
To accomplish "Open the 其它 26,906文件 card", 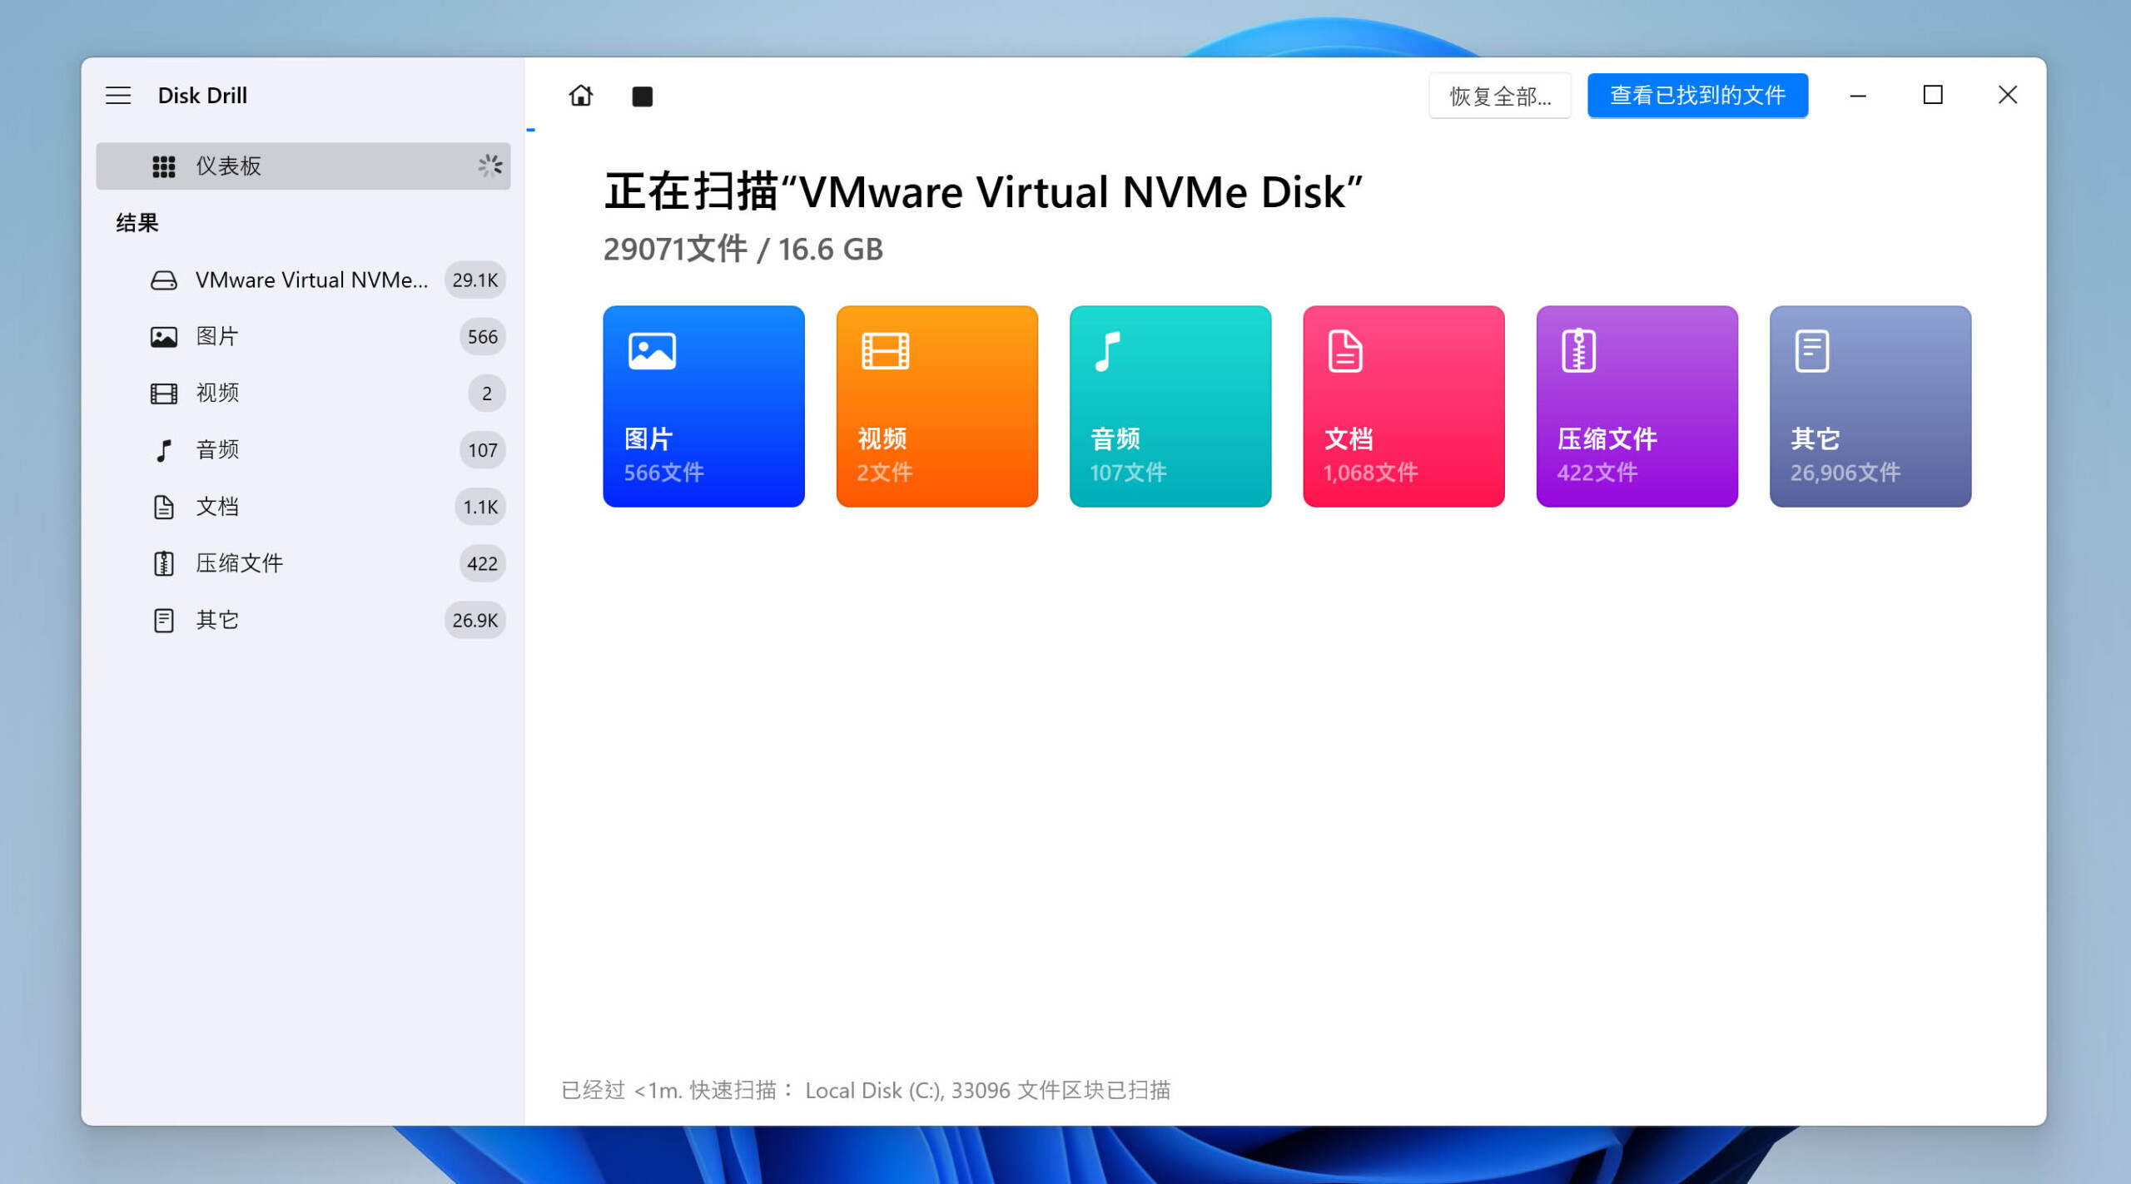I will click(x=1870, y=406).
